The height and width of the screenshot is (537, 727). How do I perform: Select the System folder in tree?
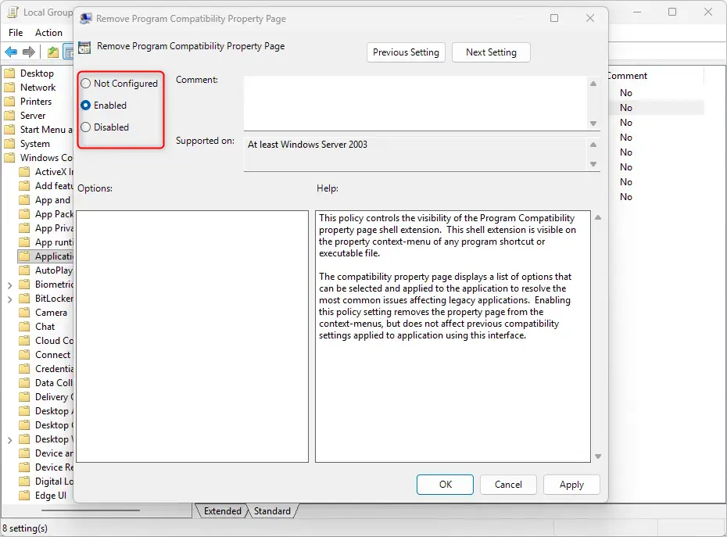27,144
